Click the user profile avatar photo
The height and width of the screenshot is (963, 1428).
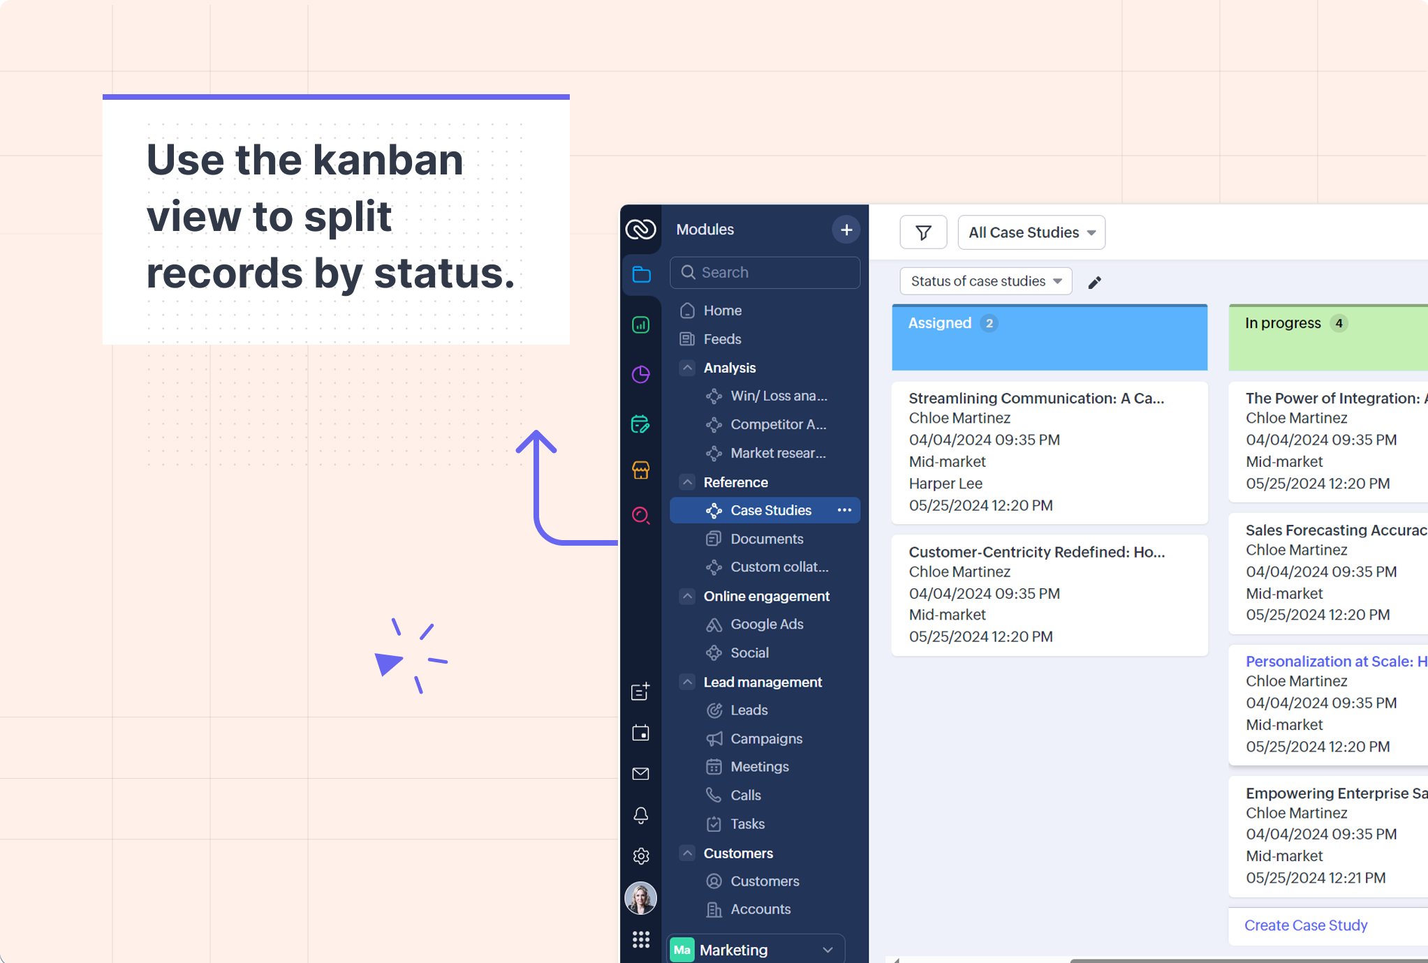click(640, 898)
